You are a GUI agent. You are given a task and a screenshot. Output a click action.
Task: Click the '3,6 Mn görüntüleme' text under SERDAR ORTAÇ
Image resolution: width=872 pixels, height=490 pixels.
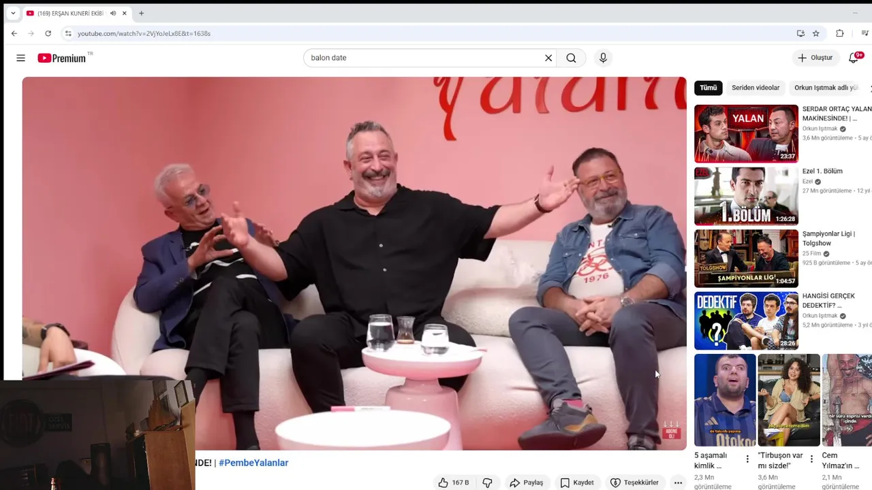(827, 138)
